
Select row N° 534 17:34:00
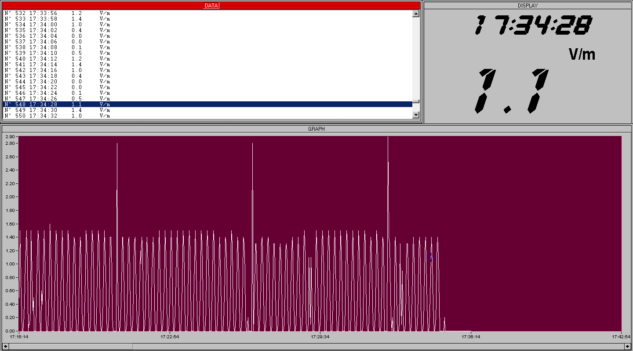click(207, 25)
